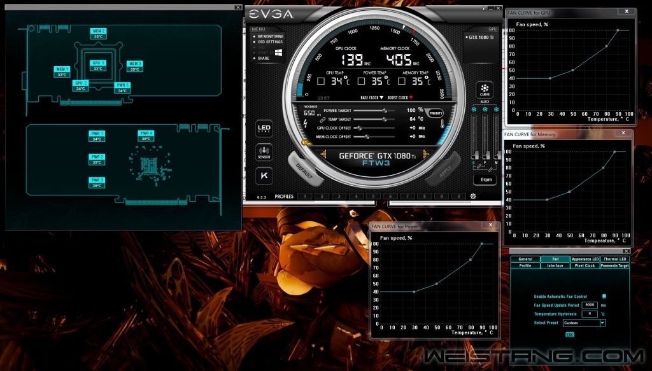Open settings gear next to profiles
Viewport: 652px width, 371px height.
pyautogui.click(x=473, y=196)
